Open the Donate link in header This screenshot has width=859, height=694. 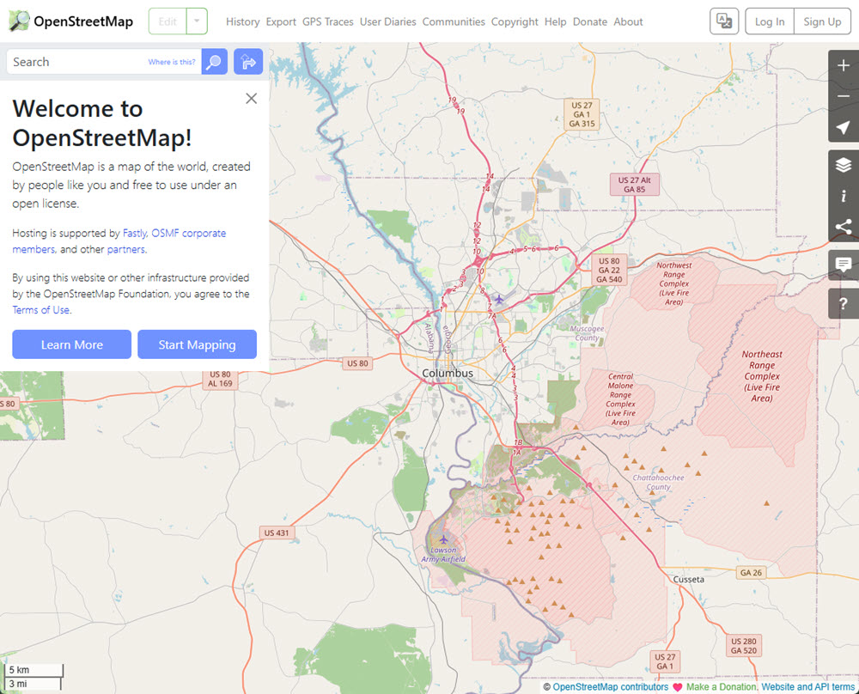590,22
